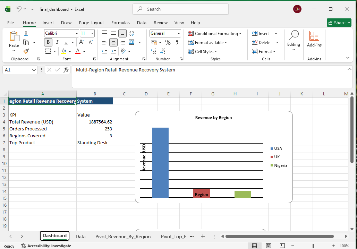The width and height of the screenshot is (357, 249).
Task: Toggle Align Left button
Action: pyautogui.click(x=104, y=42)
